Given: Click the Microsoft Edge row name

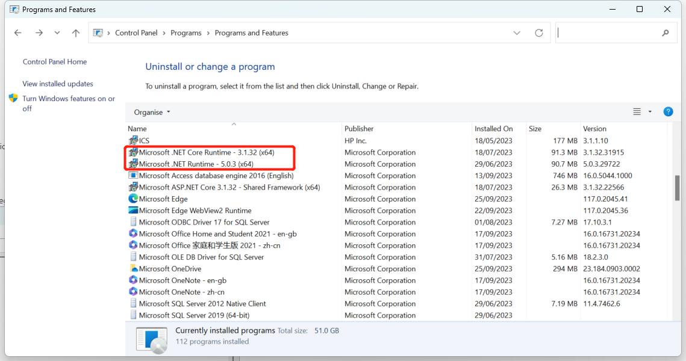Looking at the screenshot, I should [x=163, y=199].
